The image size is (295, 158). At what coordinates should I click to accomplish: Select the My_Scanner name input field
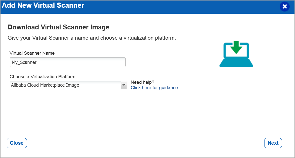click(x=67, y=62)
